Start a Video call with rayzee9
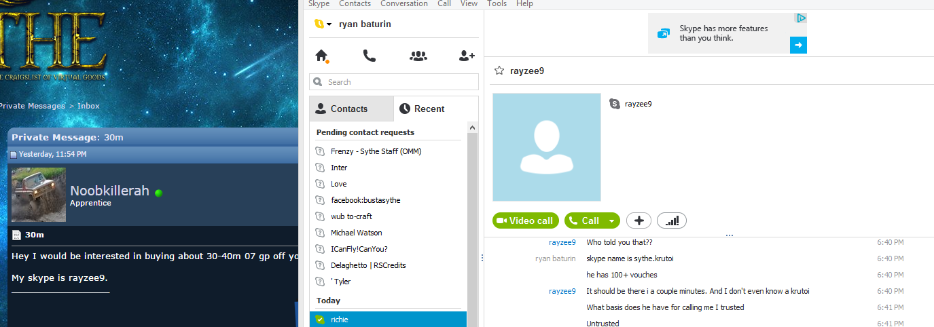The width and height of the screenshot is (934, 327). pyautogui.click(x=525, y=220)
